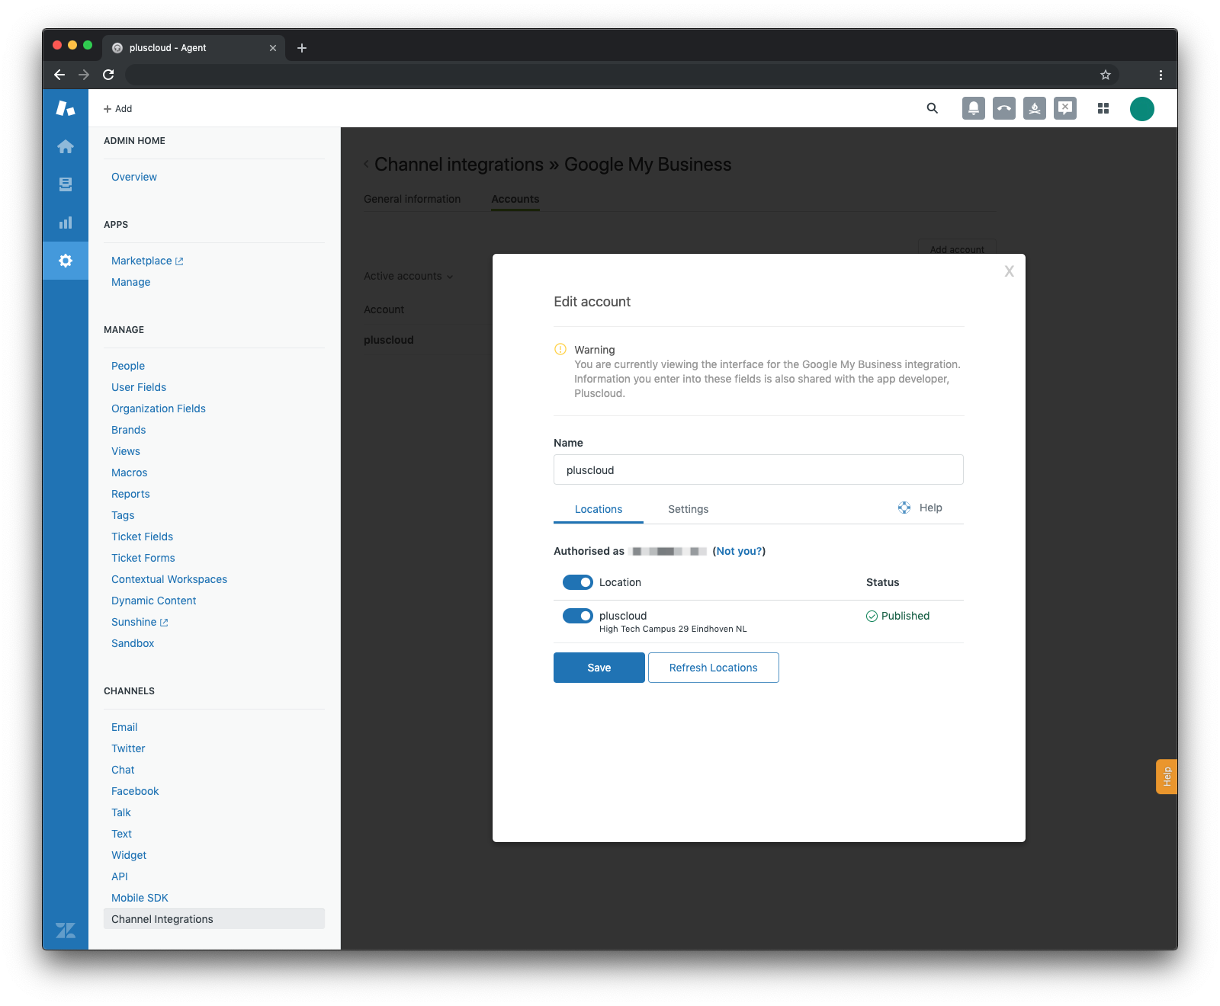Click the Not you? link
1220x1006 pixels.
[739, 551]
